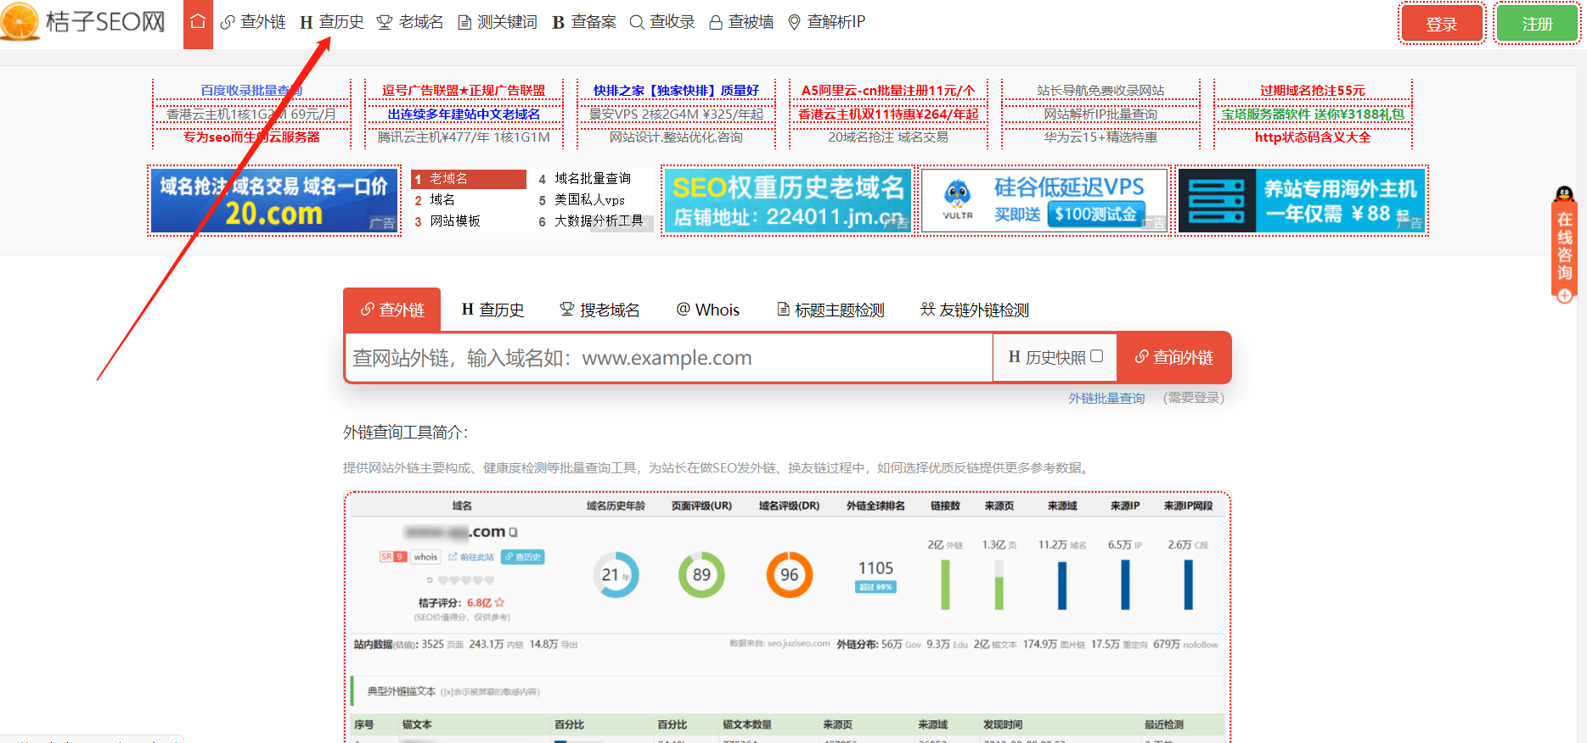Open the 外链批量查询 link

1106,398
